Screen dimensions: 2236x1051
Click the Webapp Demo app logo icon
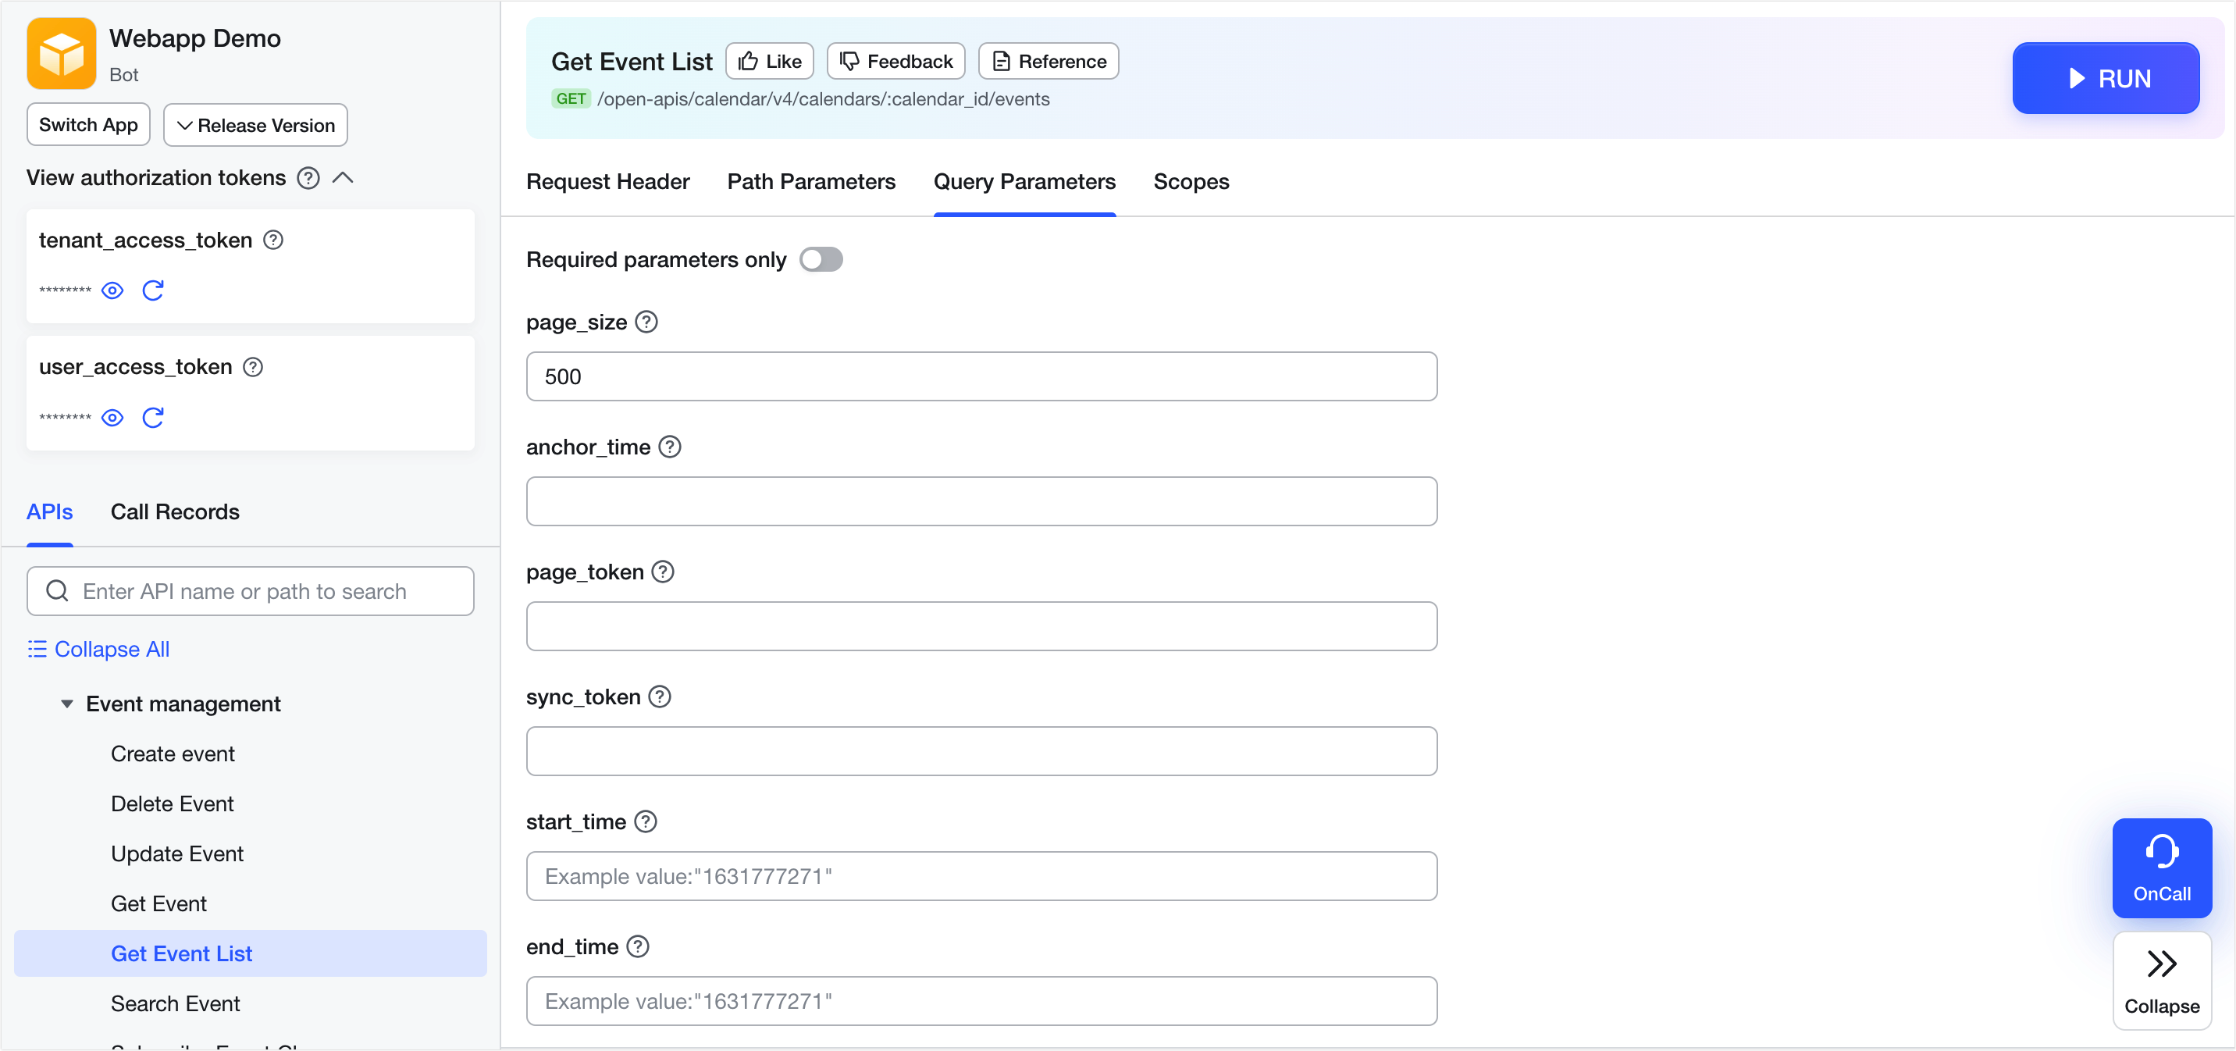61,54
